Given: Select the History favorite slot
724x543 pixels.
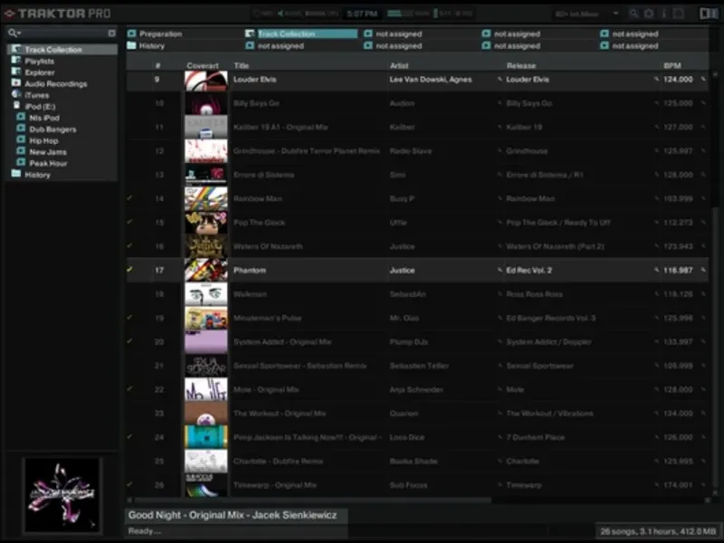Looking at the screenshot, I should 152,45.
